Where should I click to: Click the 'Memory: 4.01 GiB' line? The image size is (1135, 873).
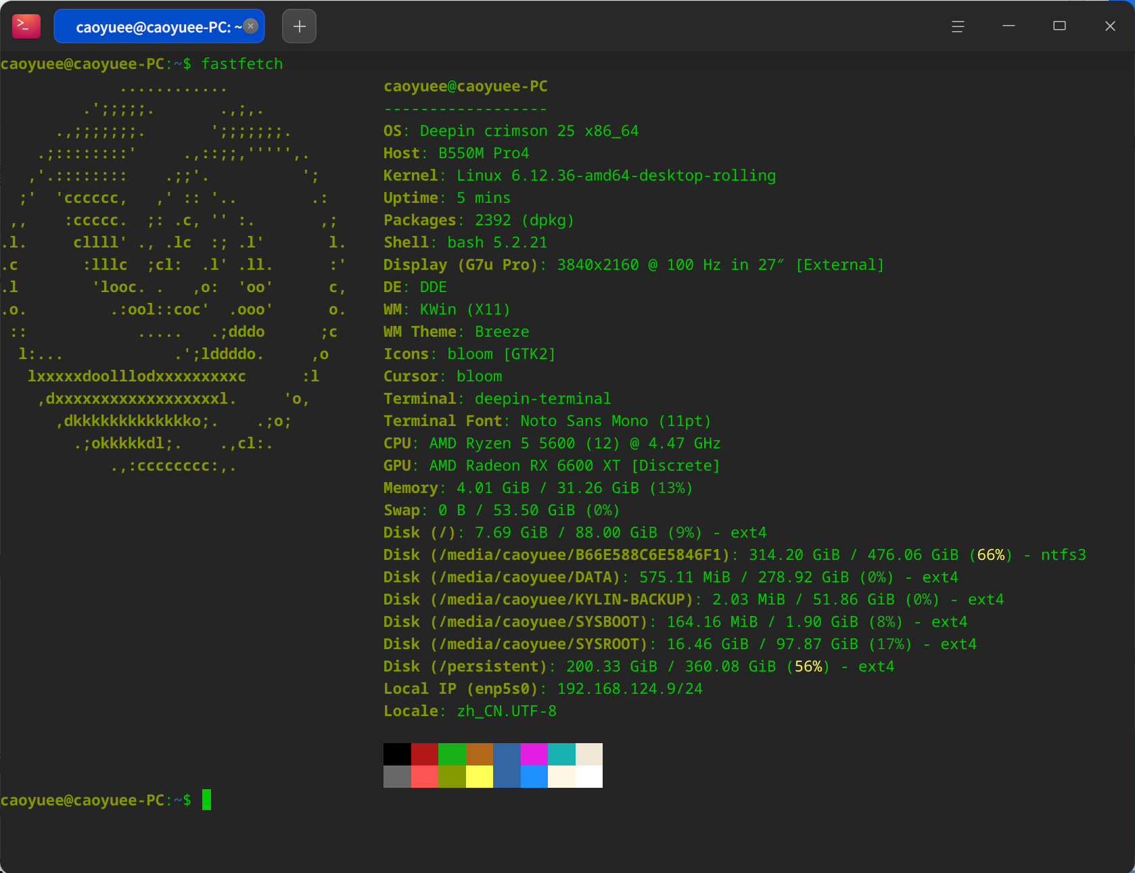coord(538,488)
